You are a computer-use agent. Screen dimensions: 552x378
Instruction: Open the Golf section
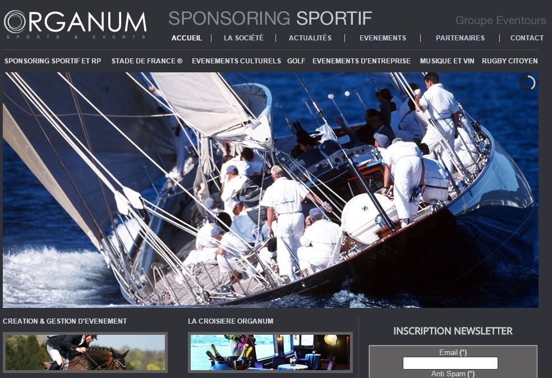coord(296,61)
